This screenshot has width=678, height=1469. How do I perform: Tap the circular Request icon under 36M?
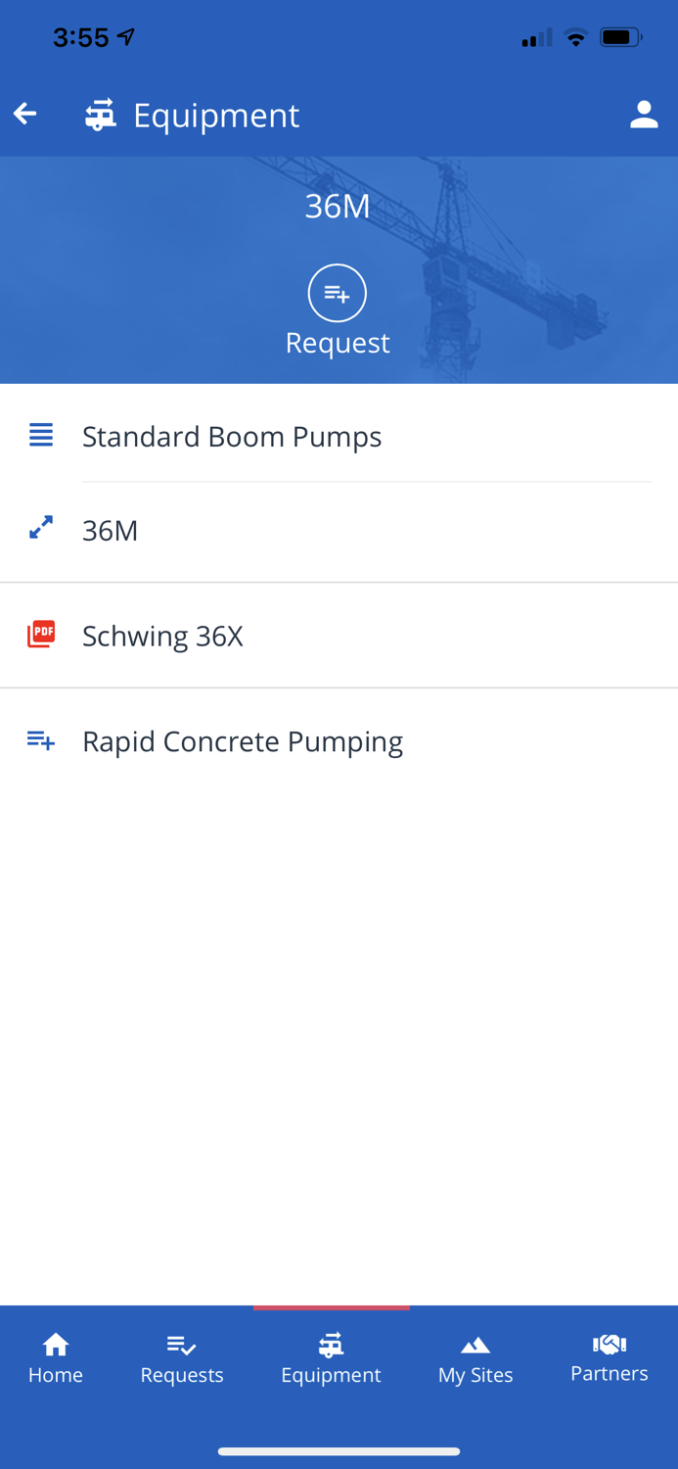337,292
